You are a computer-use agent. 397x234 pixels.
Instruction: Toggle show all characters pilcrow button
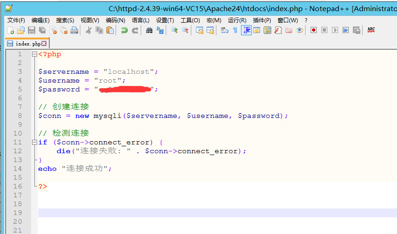[x=235, y=30]
